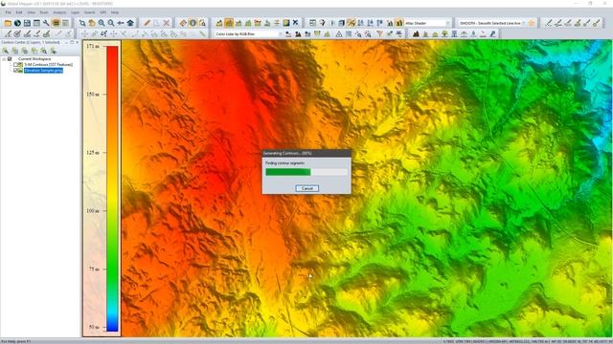Screen dimensions: 613x344
Task: Open the SMOOTH Selected Line dropdown
Action: pos(524,23)
